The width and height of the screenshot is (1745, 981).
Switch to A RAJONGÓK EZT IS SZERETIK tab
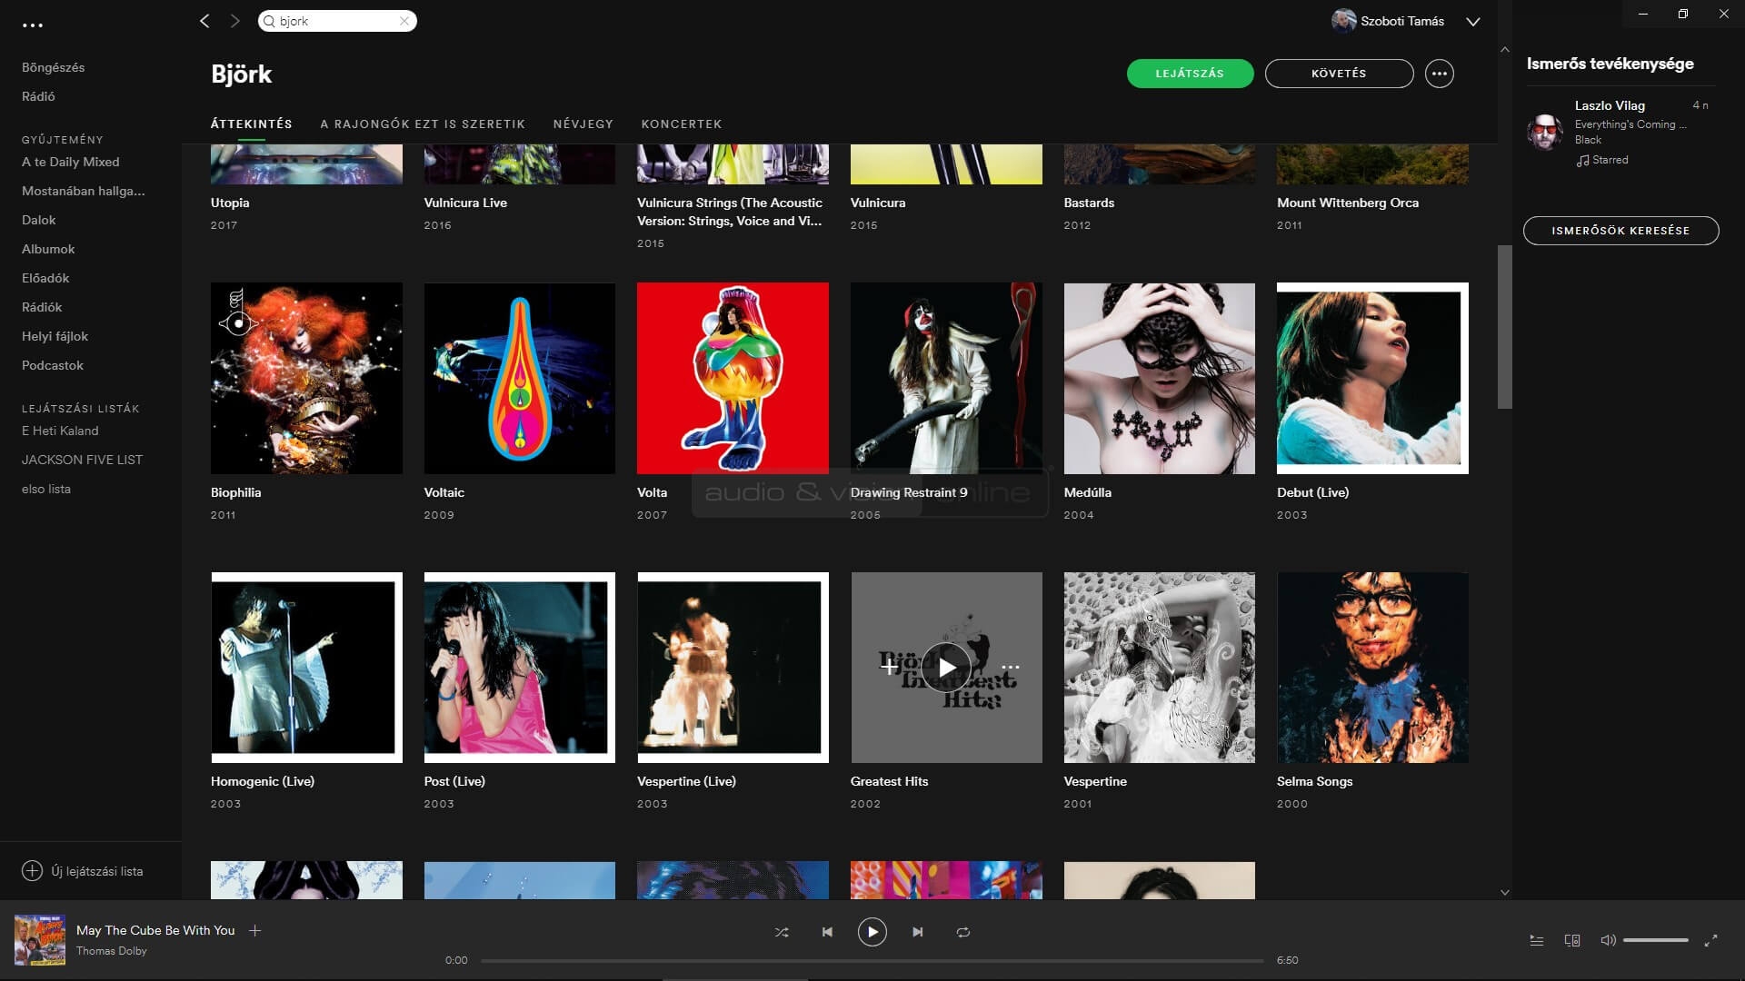423,124
